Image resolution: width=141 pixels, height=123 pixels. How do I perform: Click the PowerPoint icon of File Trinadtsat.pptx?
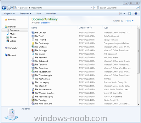pyautogui.click(x=33, y=75)
